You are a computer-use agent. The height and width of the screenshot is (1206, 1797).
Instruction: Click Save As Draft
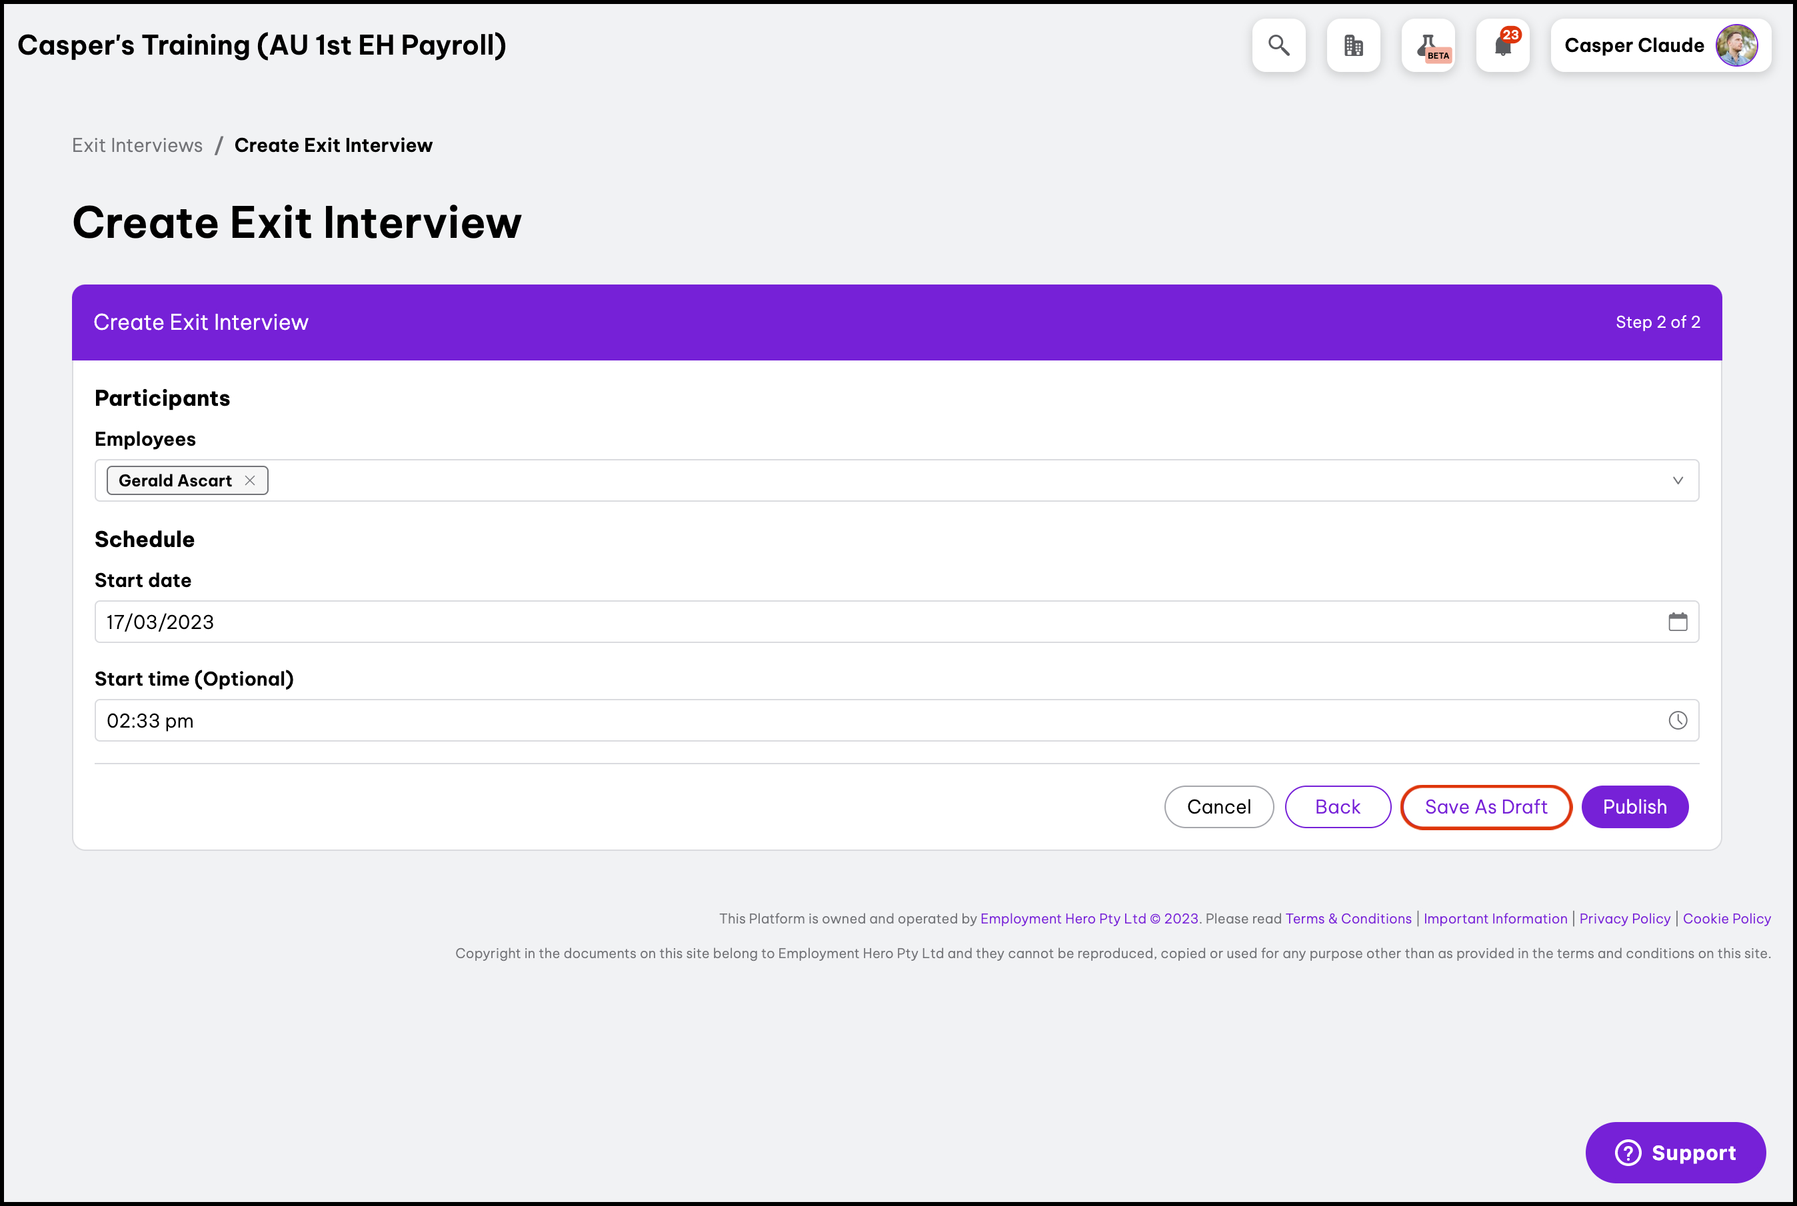1486,807
